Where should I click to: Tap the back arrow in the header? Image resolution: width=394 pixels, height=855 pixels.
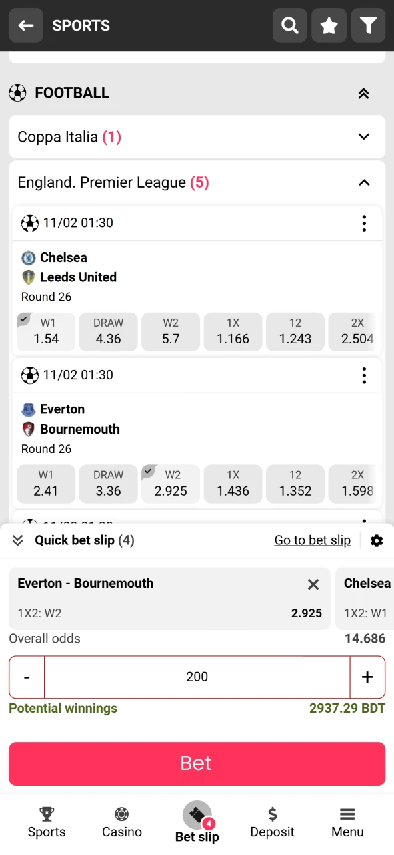(25, 25)
